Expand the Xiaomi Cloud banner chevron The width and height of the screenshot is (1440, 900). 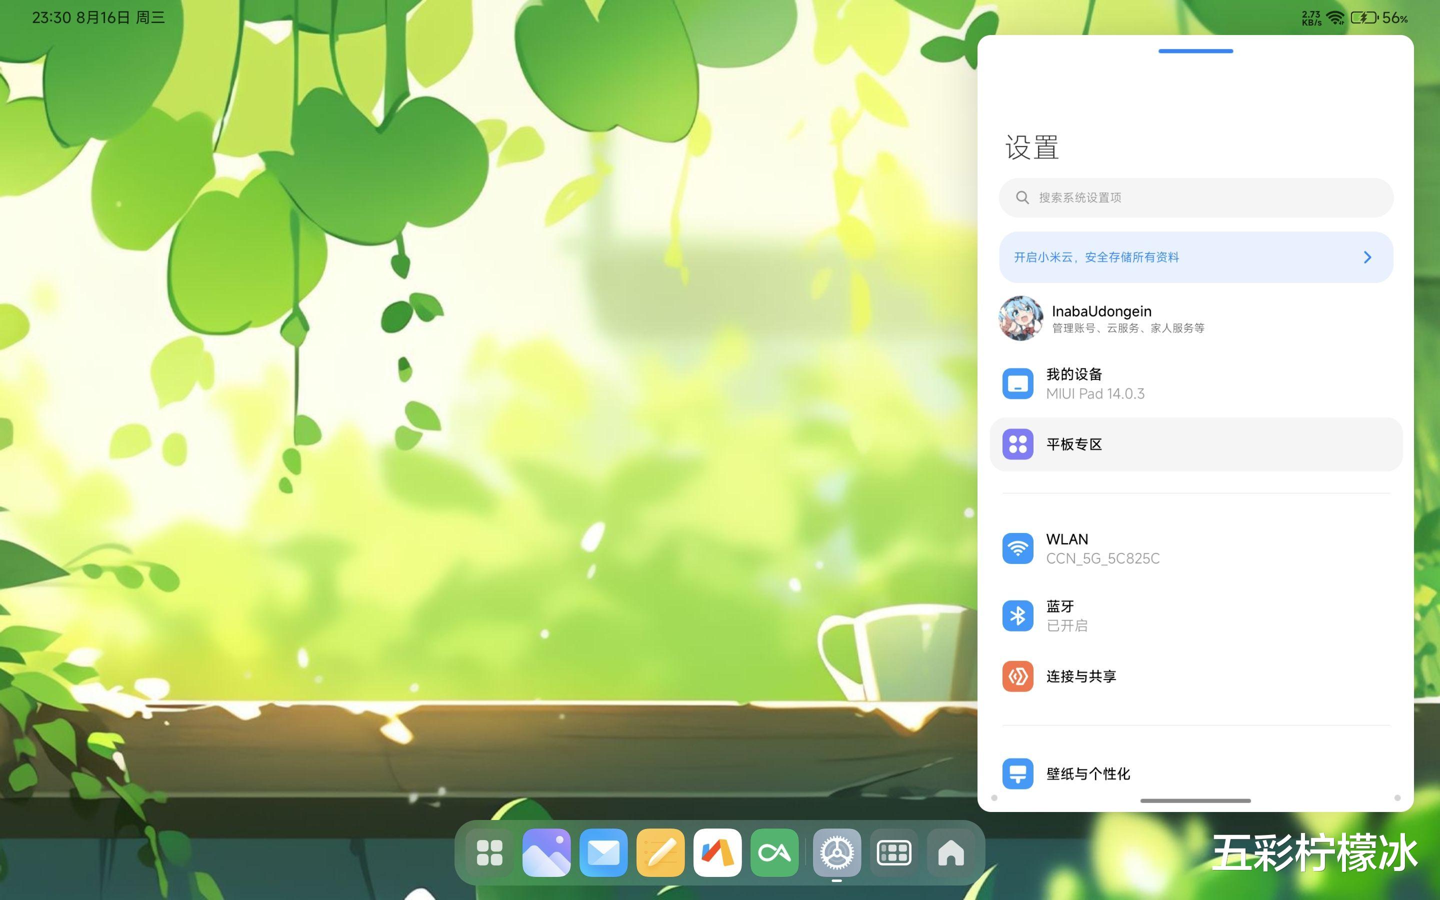pyautogui.click(x=1367, y=257)
